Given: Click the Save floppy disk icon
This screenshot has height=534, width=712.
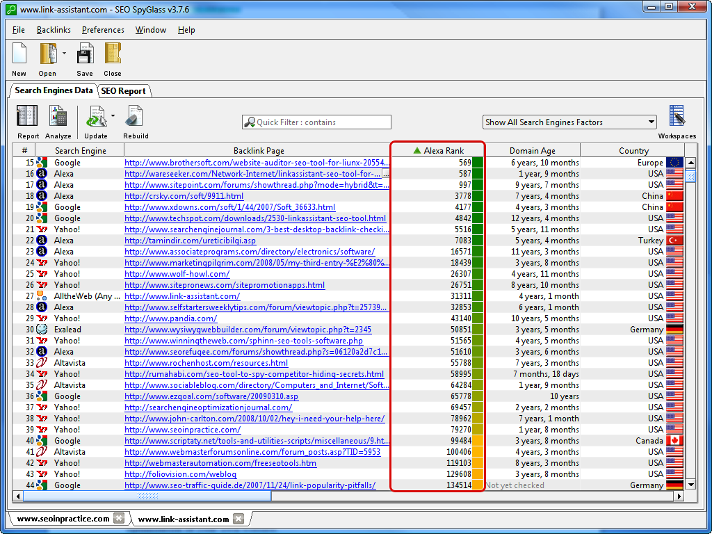Looking at the screenshot, I should [84, 54].
